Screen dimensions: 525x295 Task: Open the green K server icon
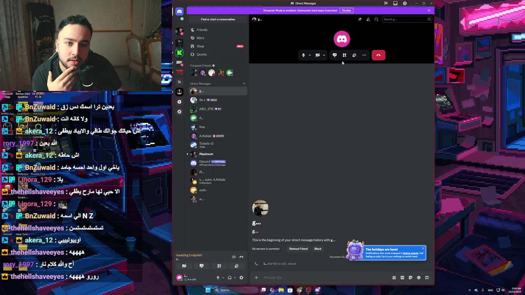pyautogui.click(x=179, y=52)
